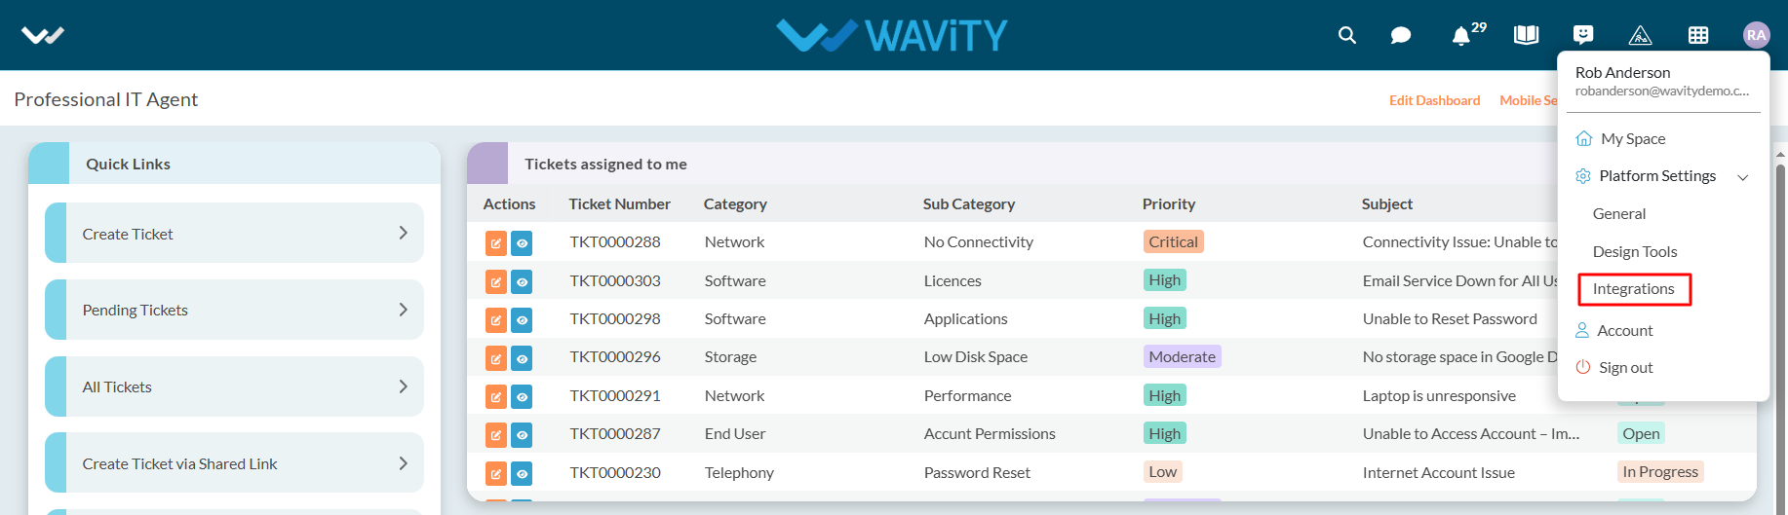The height and width of the screenshot is (515, 1788).
Task: Collapse Platform Settings submenu chevron
Action: pos(1743,177)
